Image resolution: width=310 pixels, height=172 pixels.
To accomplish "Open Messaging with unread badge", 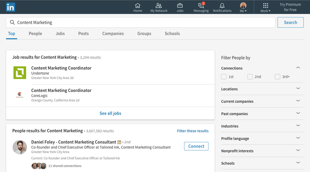I will [201, 6].
